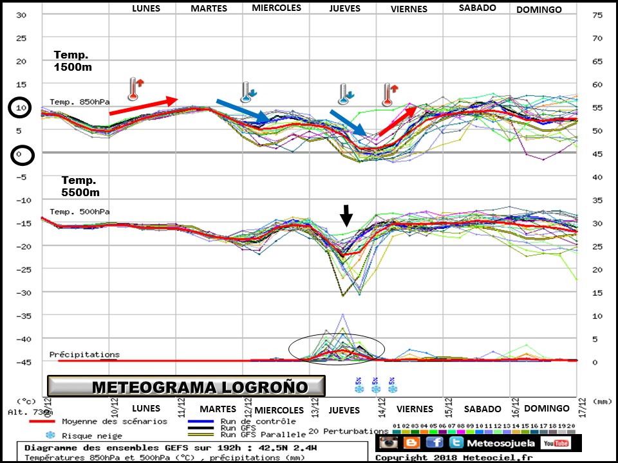Click the 5% snowflake aligned with 14/12
Screen dimensions: 618x463
[375, 385]
